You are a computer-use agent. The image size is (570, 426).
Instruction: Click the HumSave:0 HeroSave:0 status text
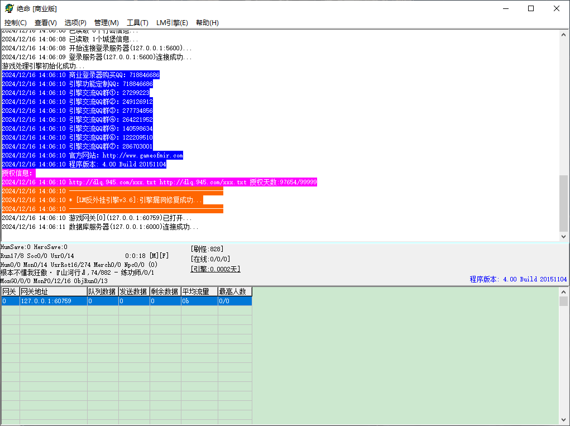coord(34,247)
